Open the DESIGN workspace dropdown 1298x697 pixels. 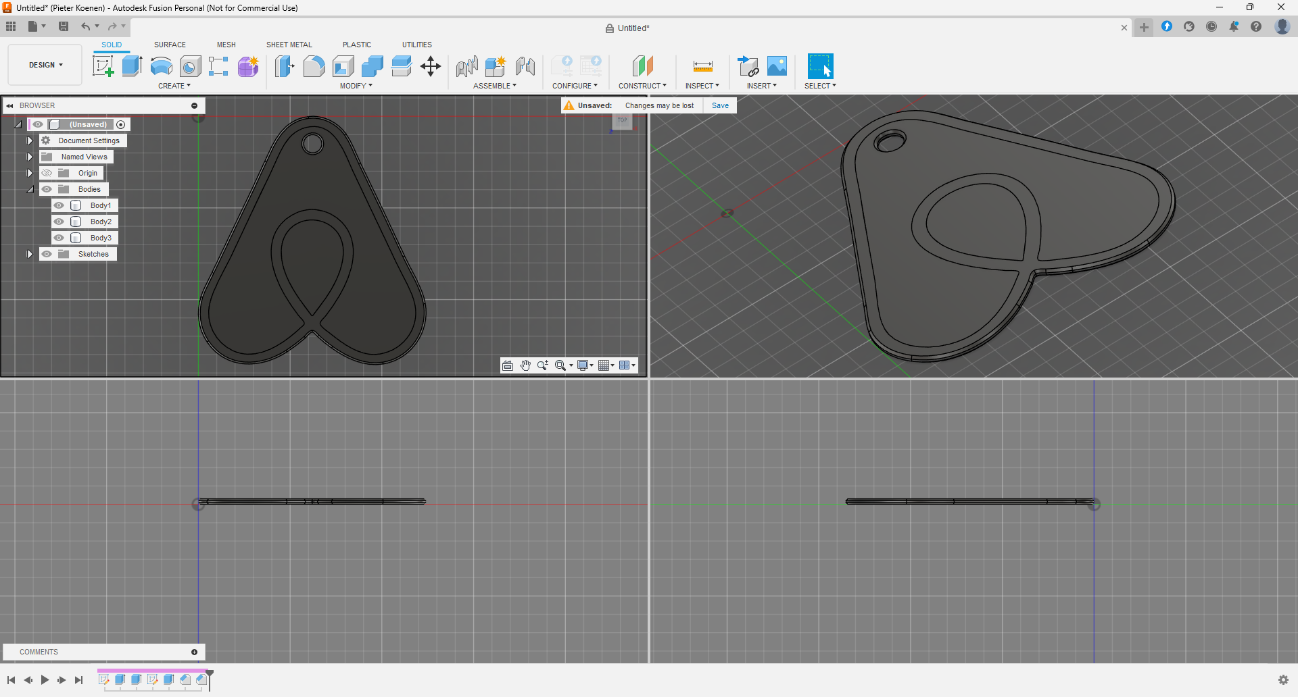pos(45,65)
